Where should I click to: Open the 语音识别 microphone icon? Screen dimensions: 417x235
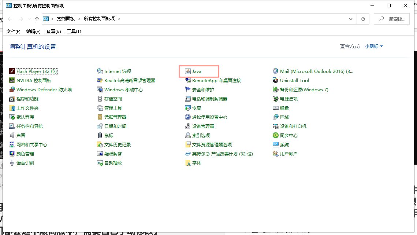pos(12,163)
